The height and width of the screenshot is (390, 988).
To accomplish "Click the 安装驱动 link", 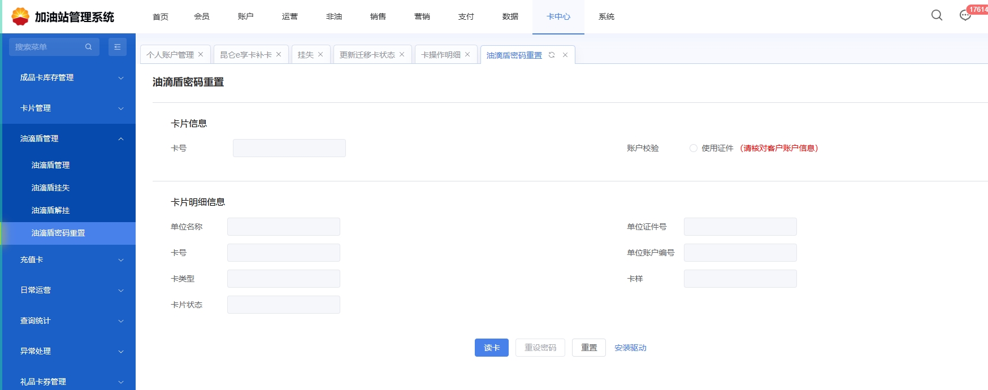I will click(630, 348).
